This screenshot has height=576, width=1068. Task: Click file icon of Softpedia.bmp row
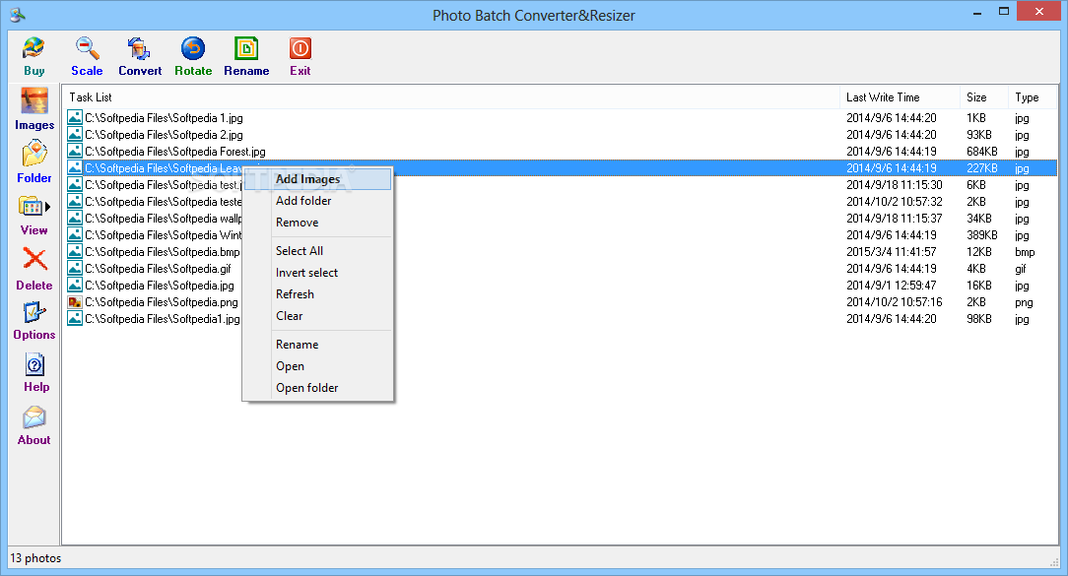pyautogui.click(x=75, y=251)
